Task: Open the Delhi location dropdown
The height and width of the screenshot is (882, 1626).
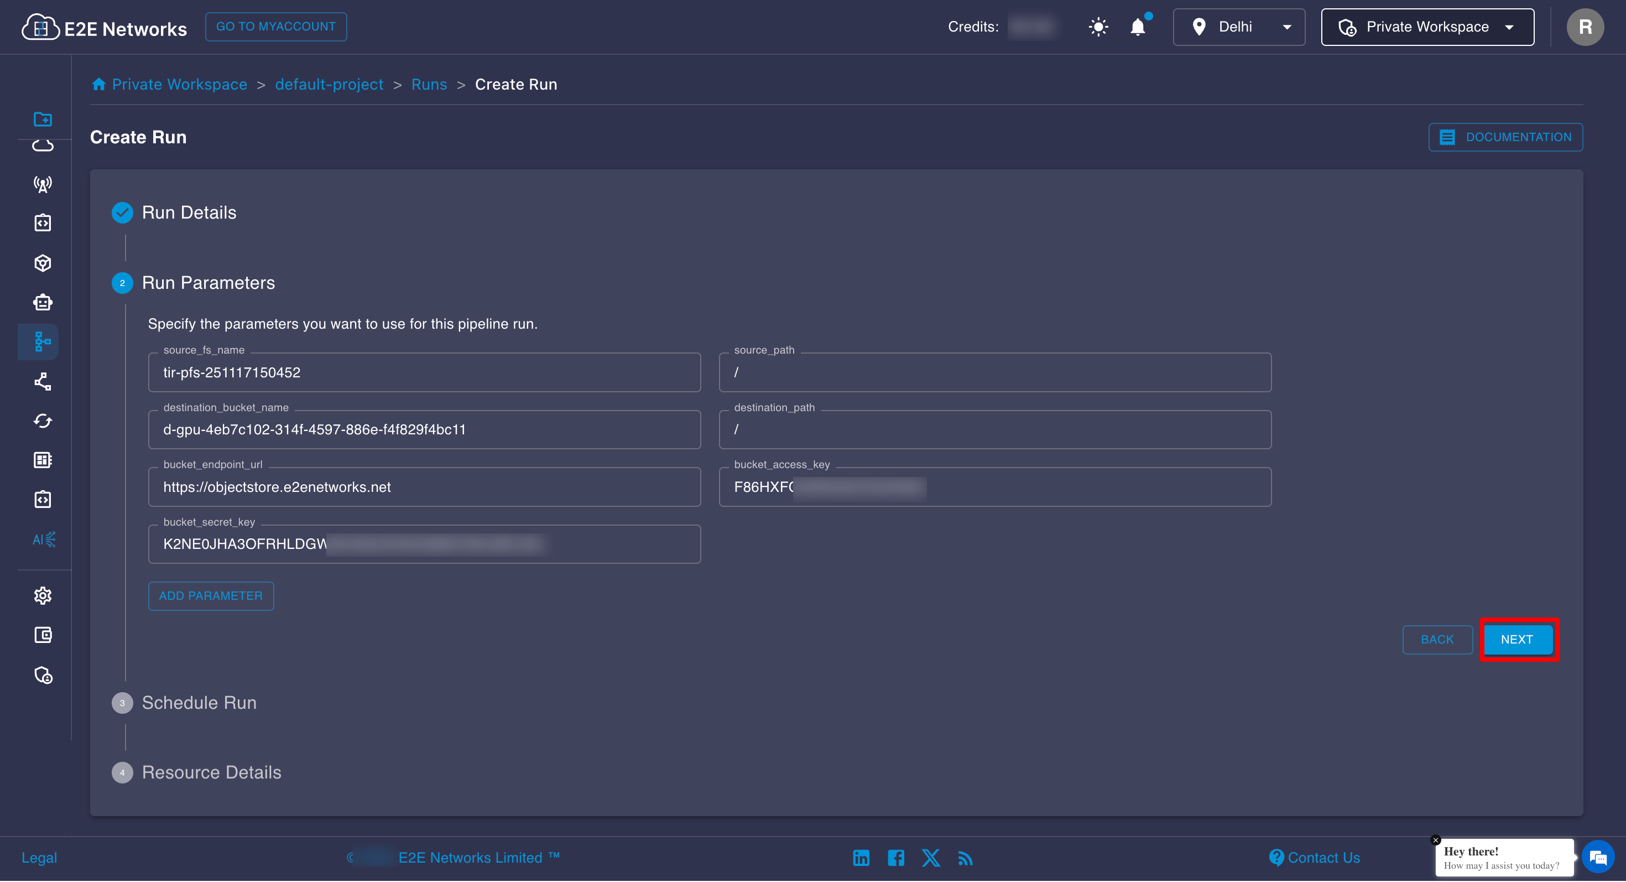Action: (1238, 27)
